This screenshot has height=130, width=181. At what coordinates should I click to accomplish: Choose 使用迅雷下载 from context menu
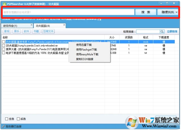coord(90,45)
